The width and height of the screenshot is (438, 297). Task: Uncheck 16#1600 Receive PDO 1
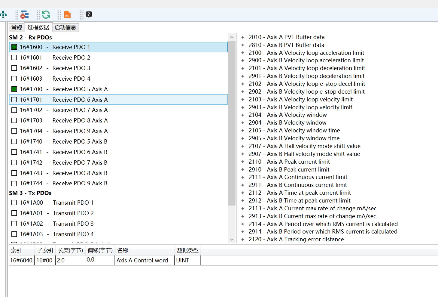(x=14, y=47)
